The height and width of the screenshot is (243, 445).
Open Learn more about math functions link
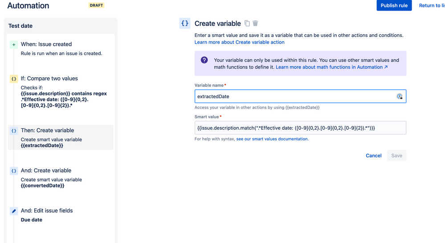(331, 67)
